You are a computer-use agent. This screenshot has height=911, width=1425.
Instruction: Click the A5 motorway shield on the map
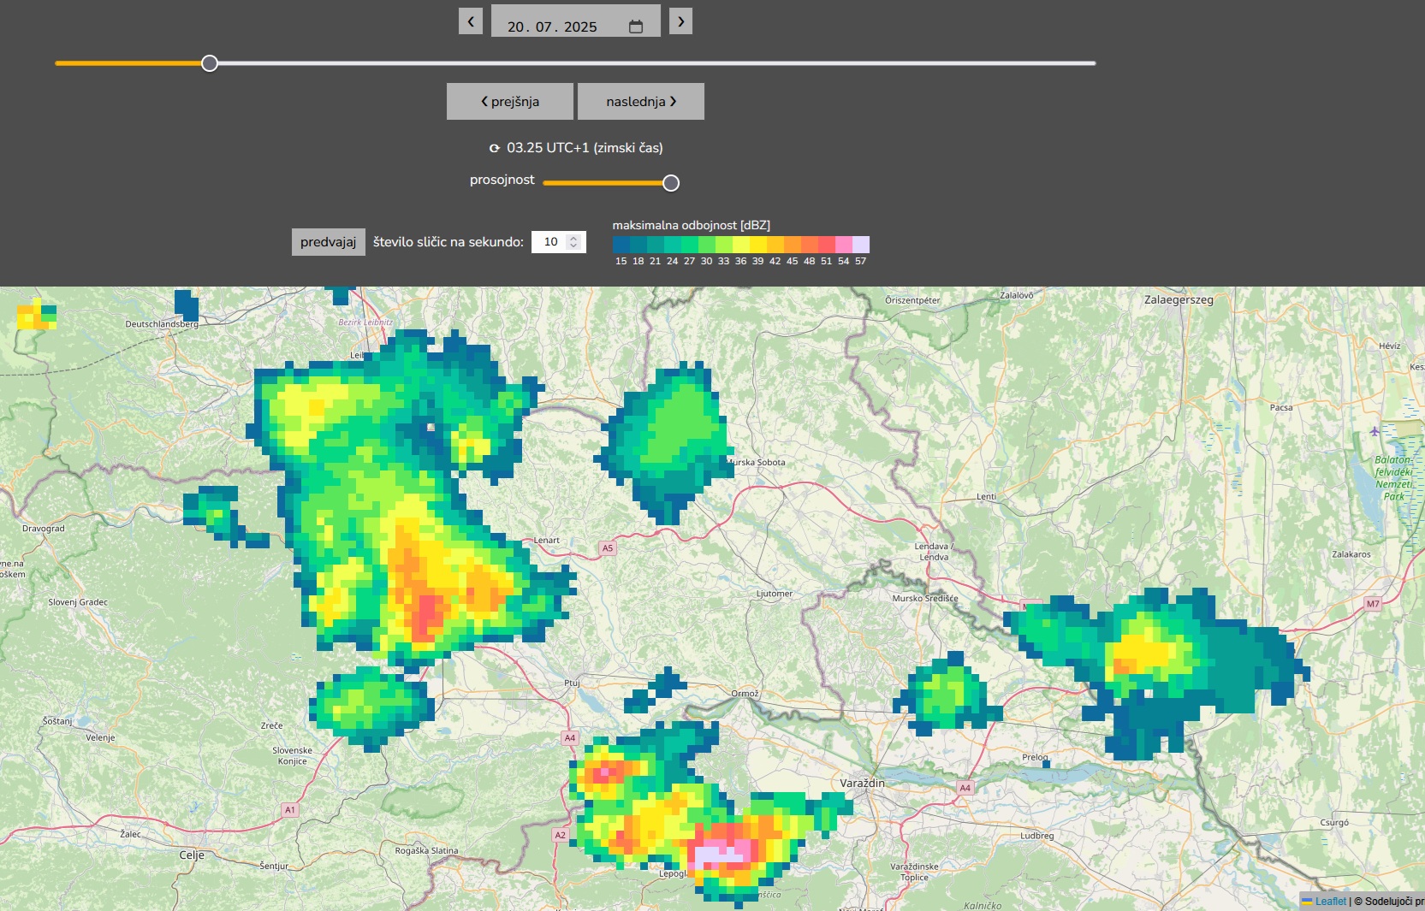point(608,548)
